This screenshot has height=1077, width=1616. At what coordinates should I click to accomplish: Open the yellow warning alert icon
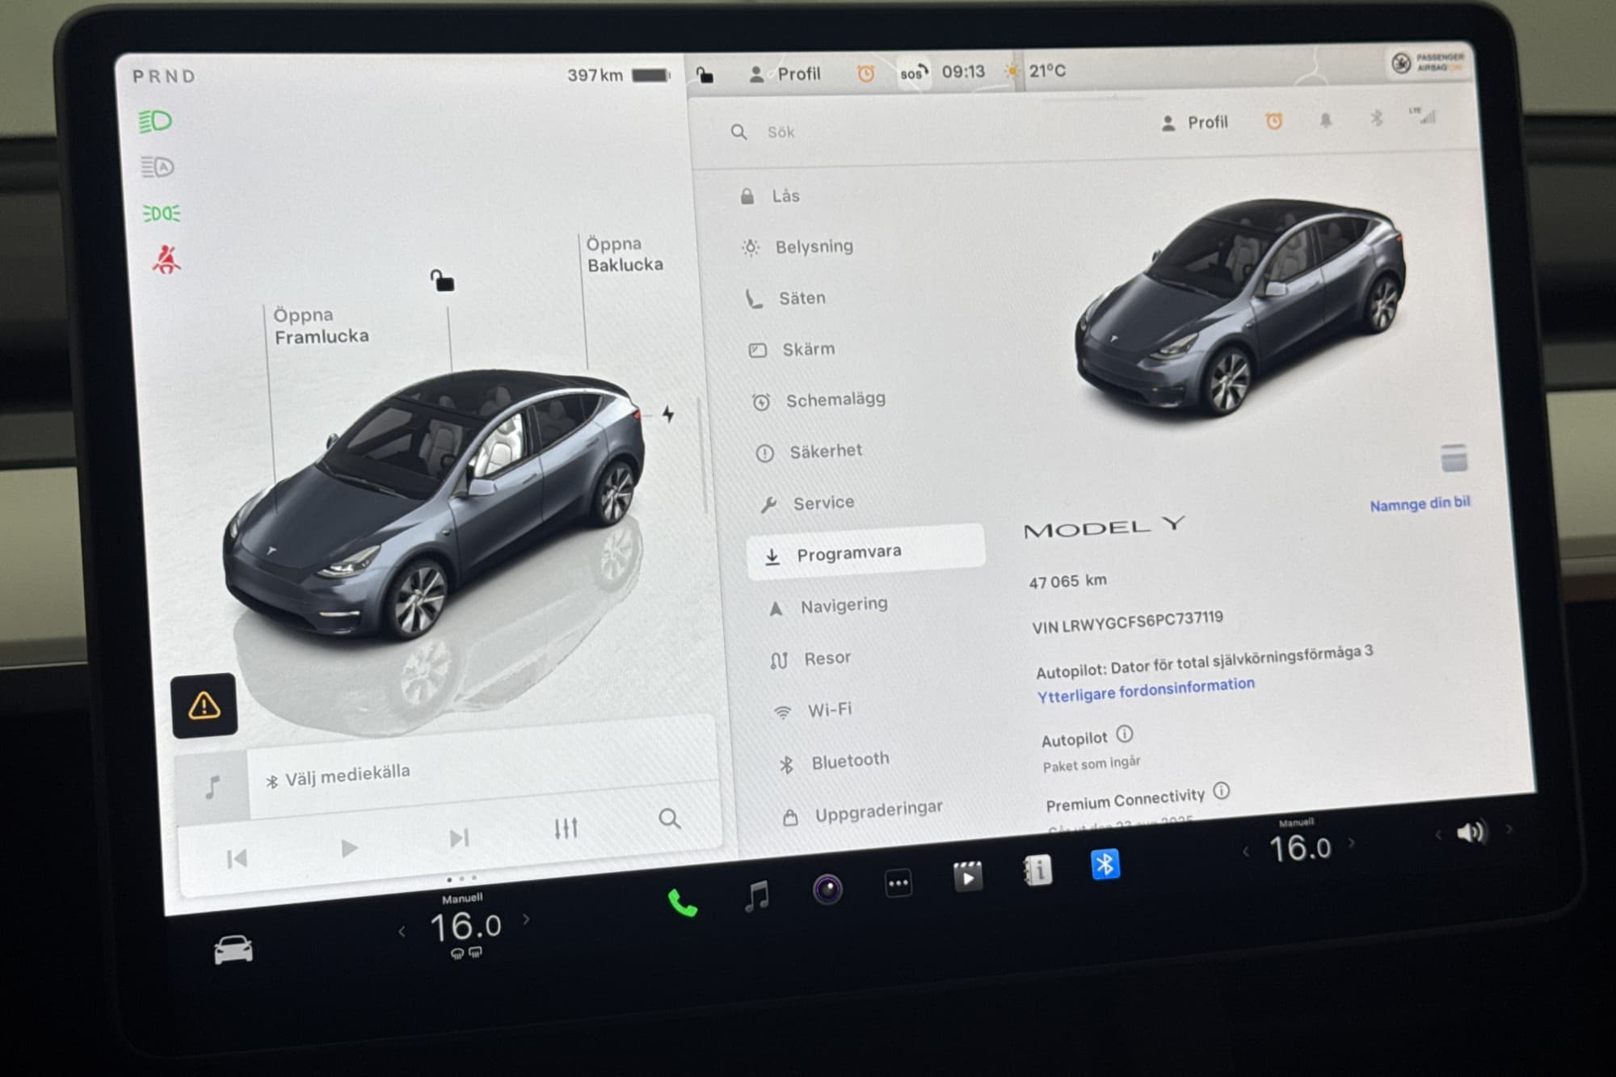pyautogui.click(x=204, y=705)
